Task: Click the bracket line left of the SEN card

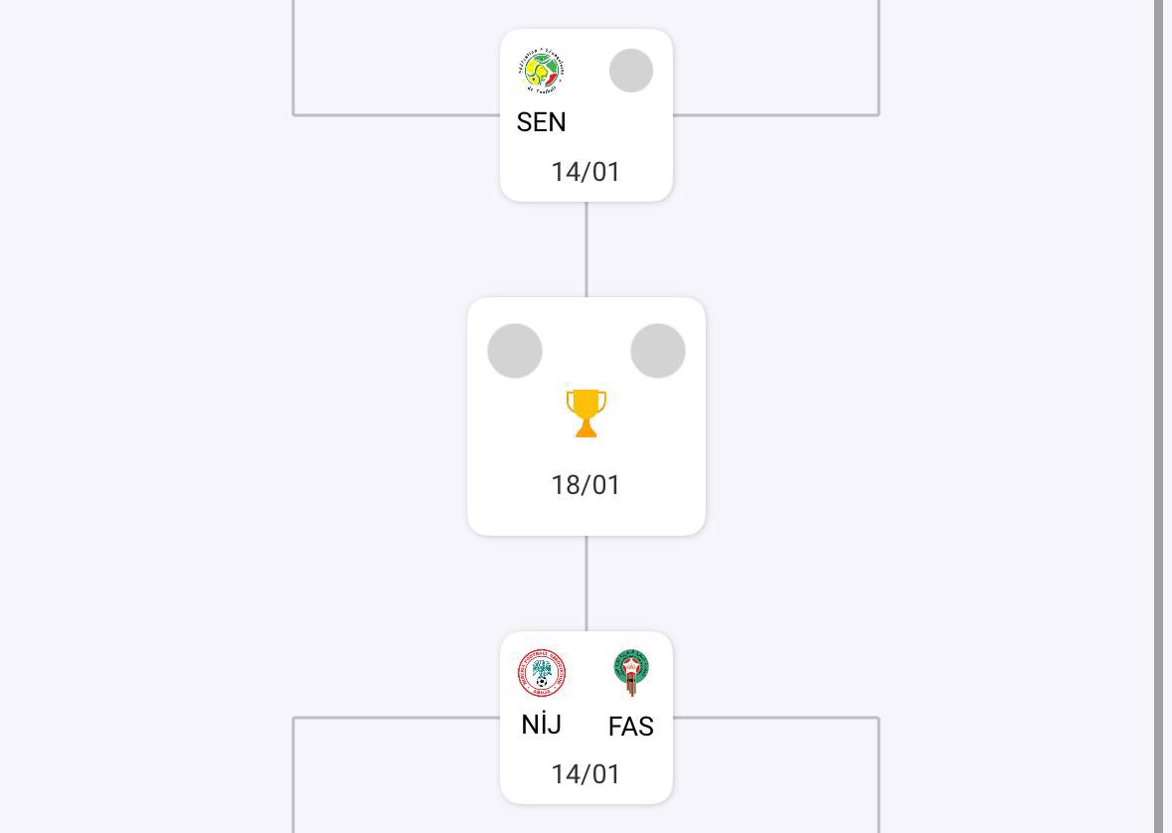Action: coord(398,114)
